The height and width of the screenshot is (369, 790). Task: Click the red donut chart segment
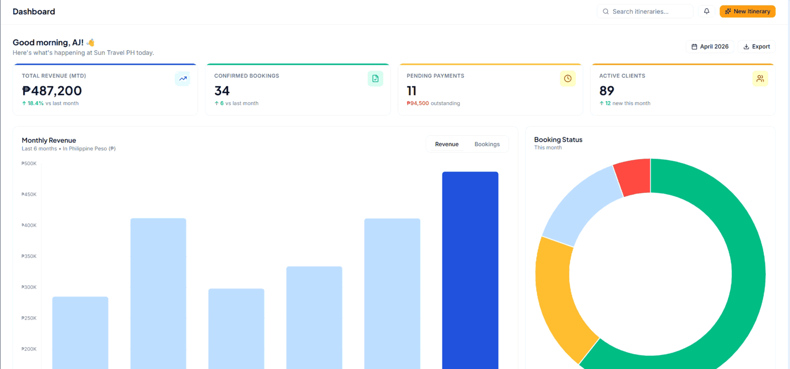point(635,177)
